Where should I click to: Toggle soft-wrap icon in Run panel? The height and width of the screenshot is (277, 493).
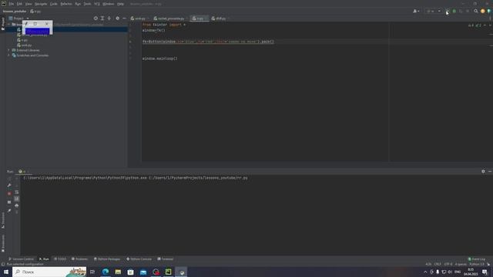pyautogui.click(x=17, y=192)
